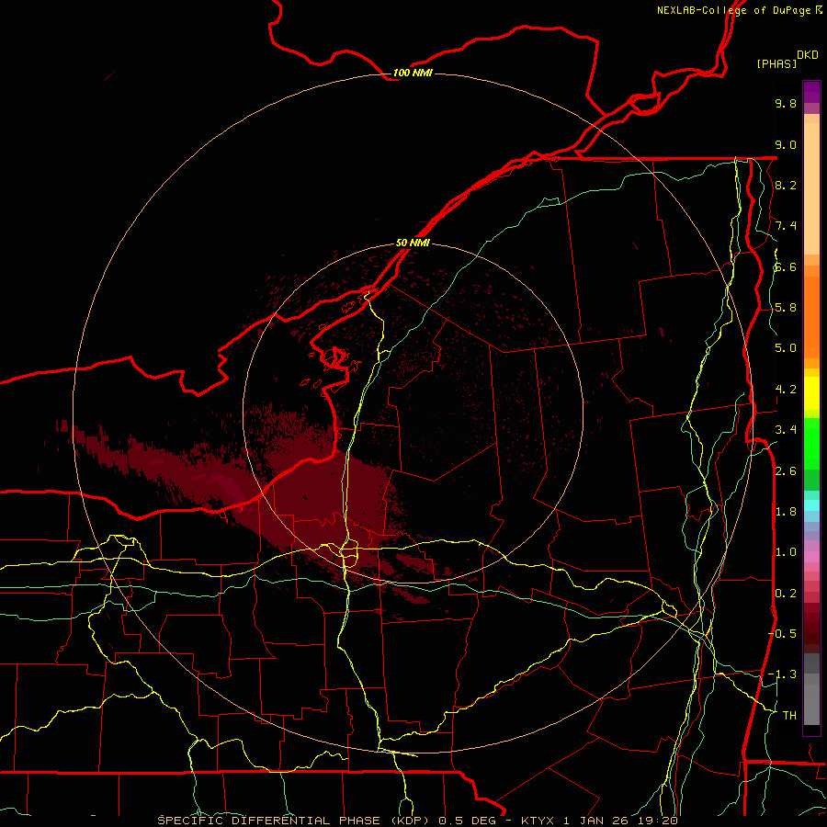Image resolution: width=827 pixels, height=827 pixels.
Task: Click the DKD label above color scale
Action: (x=807, y=55)
